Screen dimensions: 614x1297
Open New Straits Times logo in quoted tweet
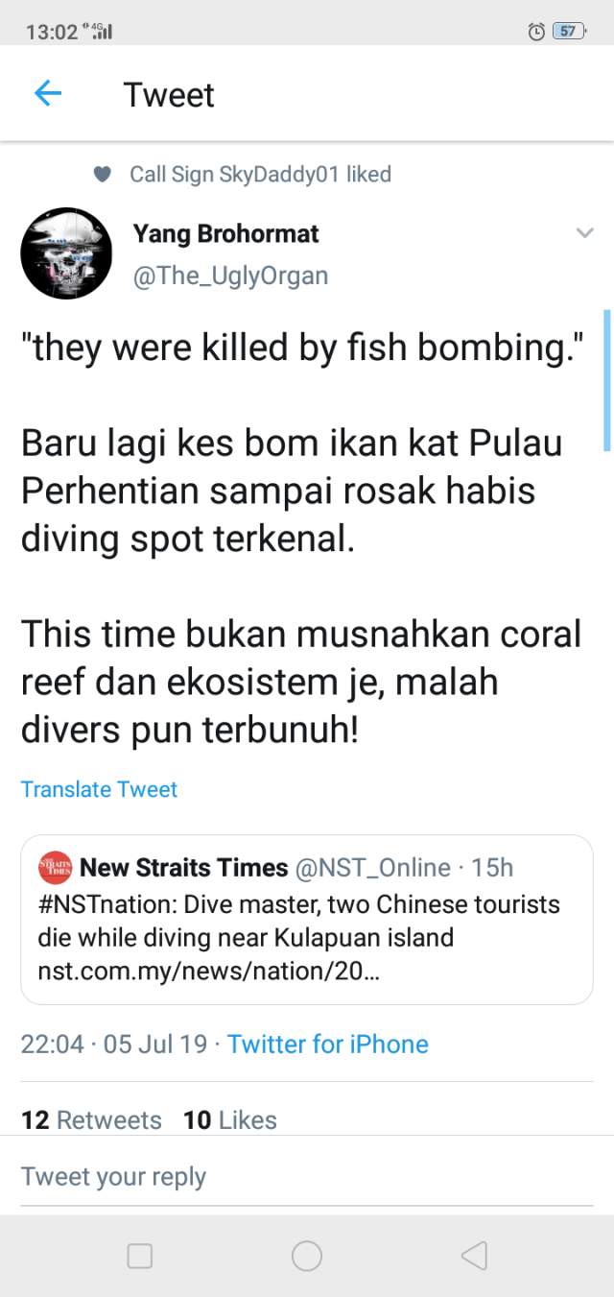pos(55,867)
